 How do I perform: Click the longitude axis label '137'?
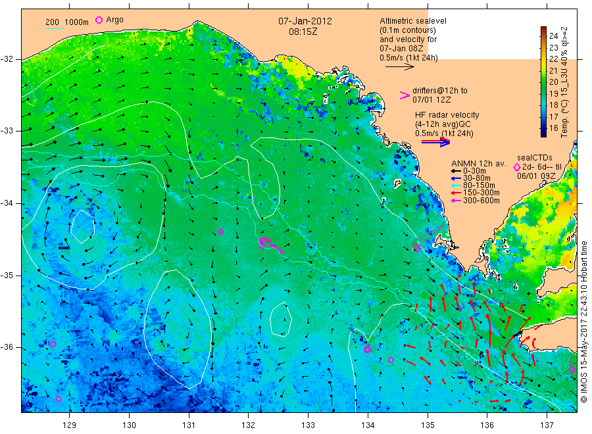coord(547,425)
